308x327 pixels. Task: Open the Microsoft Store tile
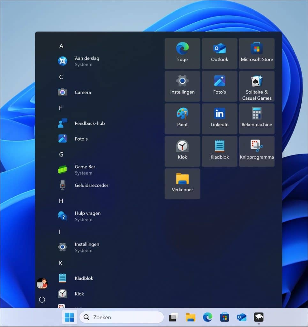point(257,53)
